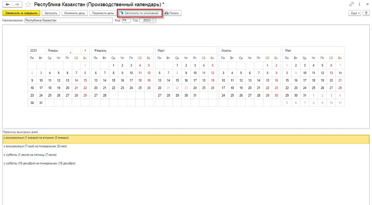Select January 31 in the calendar
Screen dimensions: 372x205
point(41,103)
